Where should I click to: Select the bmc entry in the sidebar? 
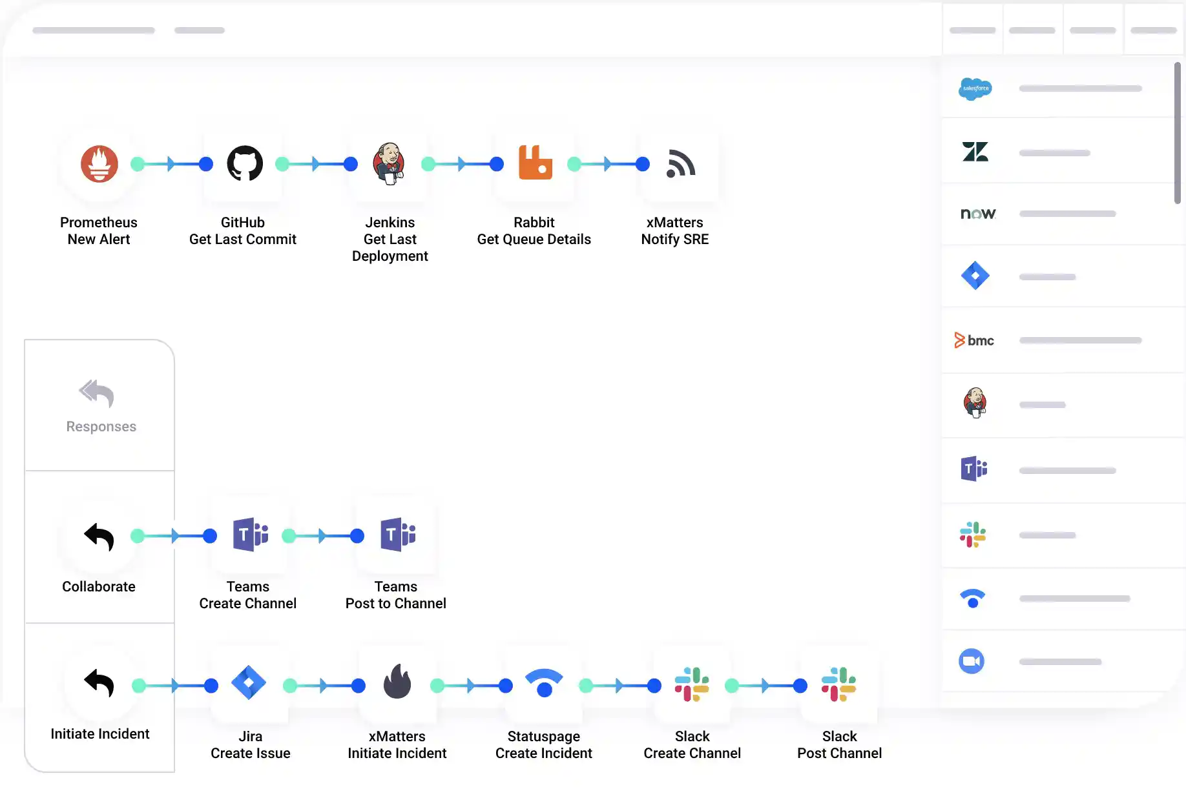click(974, 340)
